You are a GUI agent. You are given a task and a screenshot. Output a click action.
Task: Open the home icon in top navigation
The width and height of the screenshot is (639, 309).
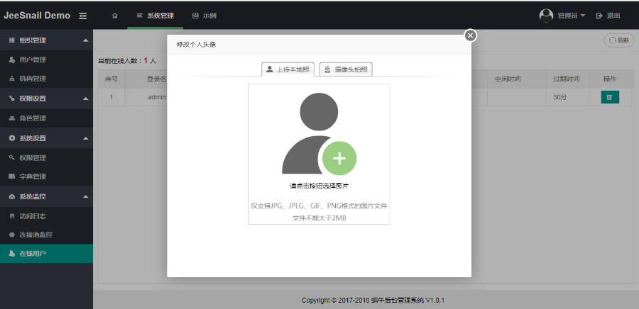click(x=115, y=16)
